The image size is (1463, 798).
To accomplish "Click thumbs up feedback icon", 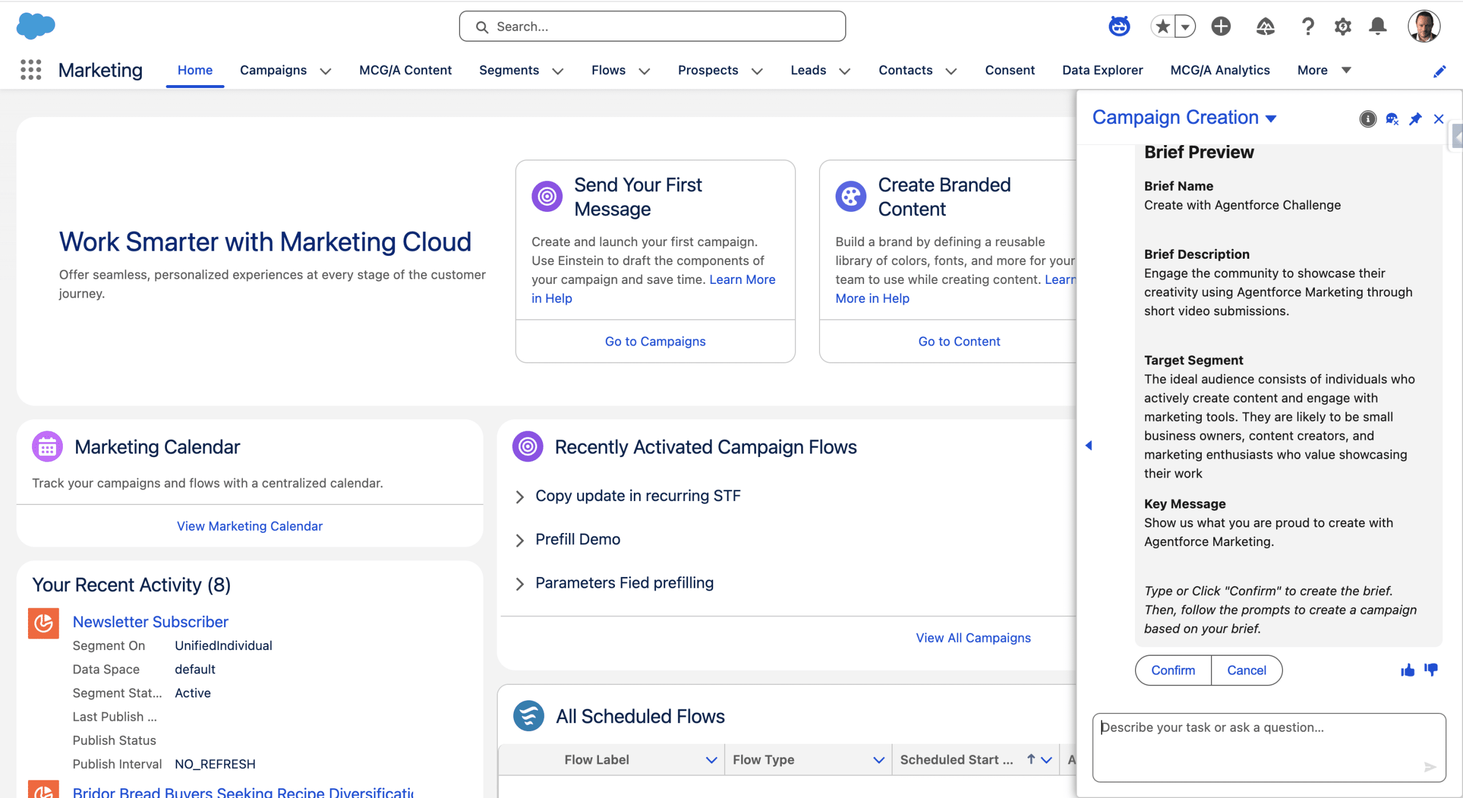I will pos(1408,670).
